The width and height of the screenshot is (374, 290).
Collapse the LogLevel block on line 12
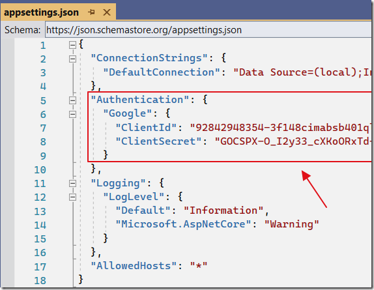pyautogui.click(x=72, y=197)
